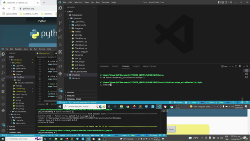This screenshot has width=250, height=141.
Task: Open File Explorer from bottom Windows taskbar
Action: [56, 139]
